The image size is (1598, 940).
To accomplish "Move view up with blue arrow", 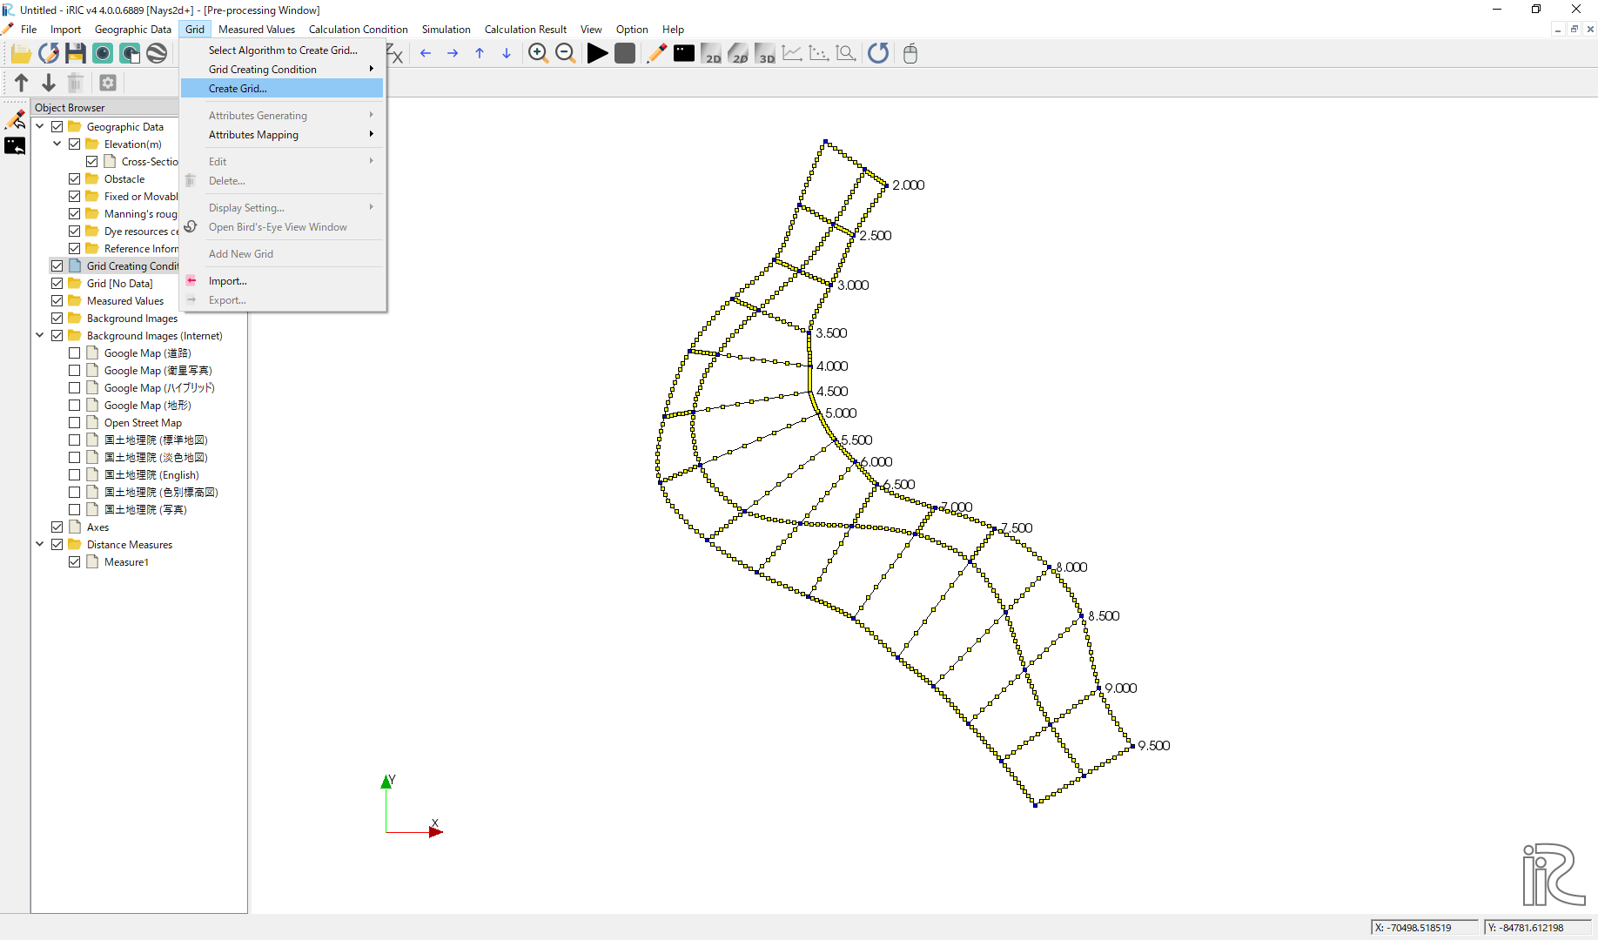I will [480, 54].
